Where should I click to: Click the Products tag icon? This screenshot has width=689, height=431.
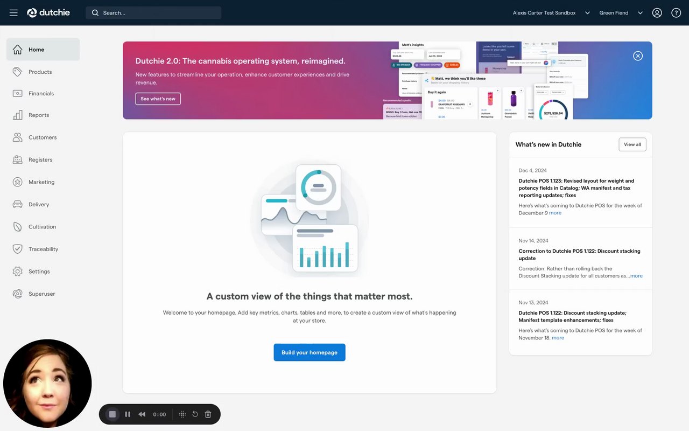coord(18,72)
